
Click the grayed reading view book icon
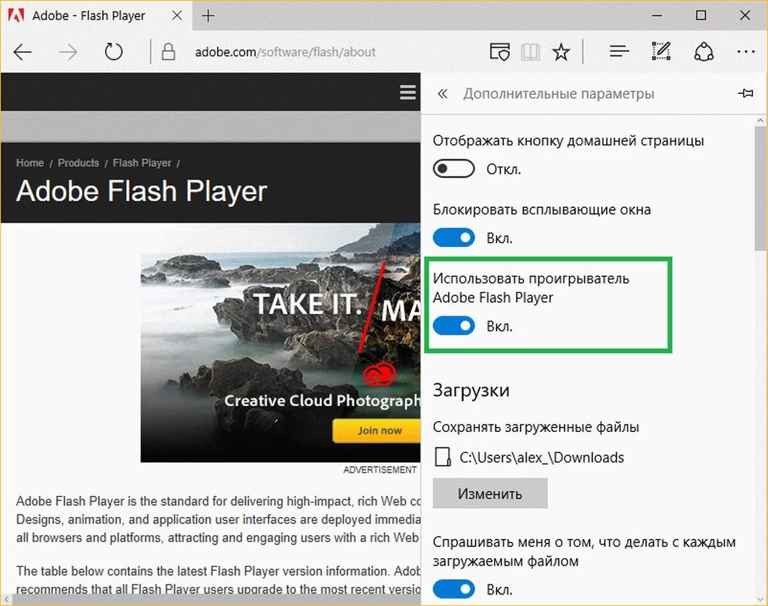click(x=531, y=51)
